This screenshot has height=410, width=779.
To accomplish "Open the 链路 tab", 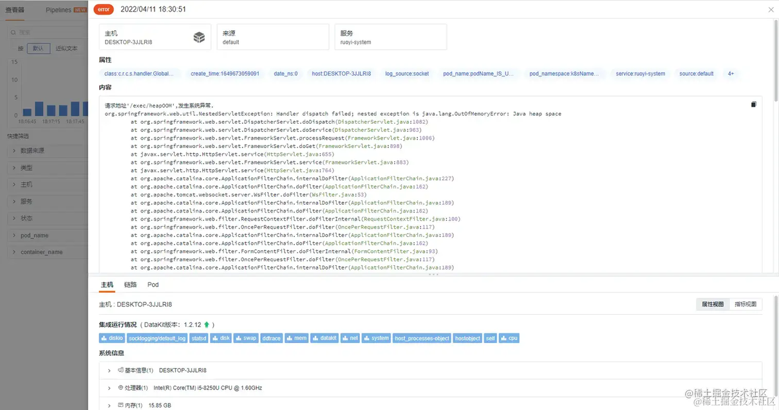I will (x=130, y=284).
